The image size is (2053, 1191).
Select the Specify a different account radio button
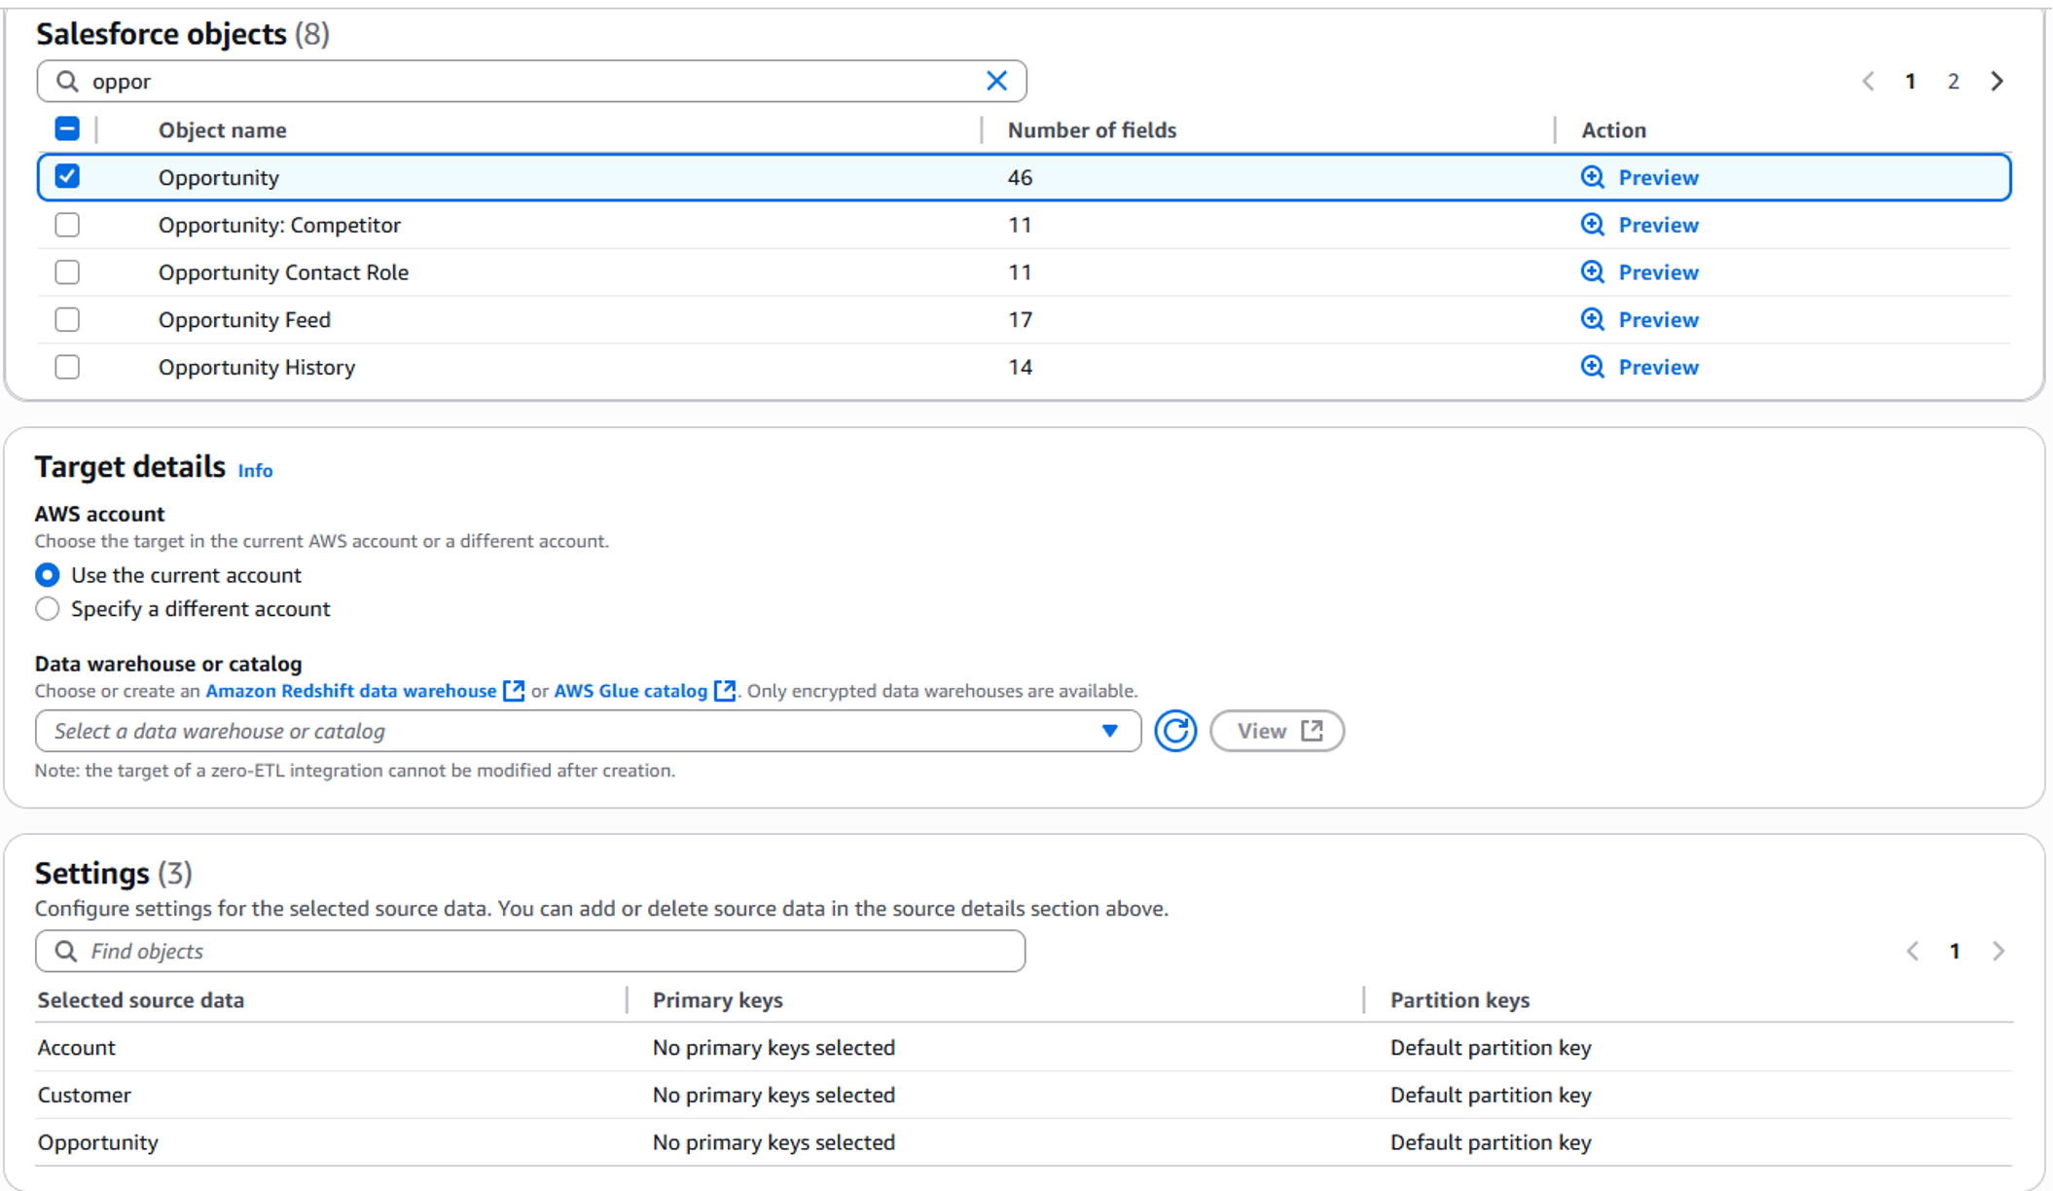[47, 608]
